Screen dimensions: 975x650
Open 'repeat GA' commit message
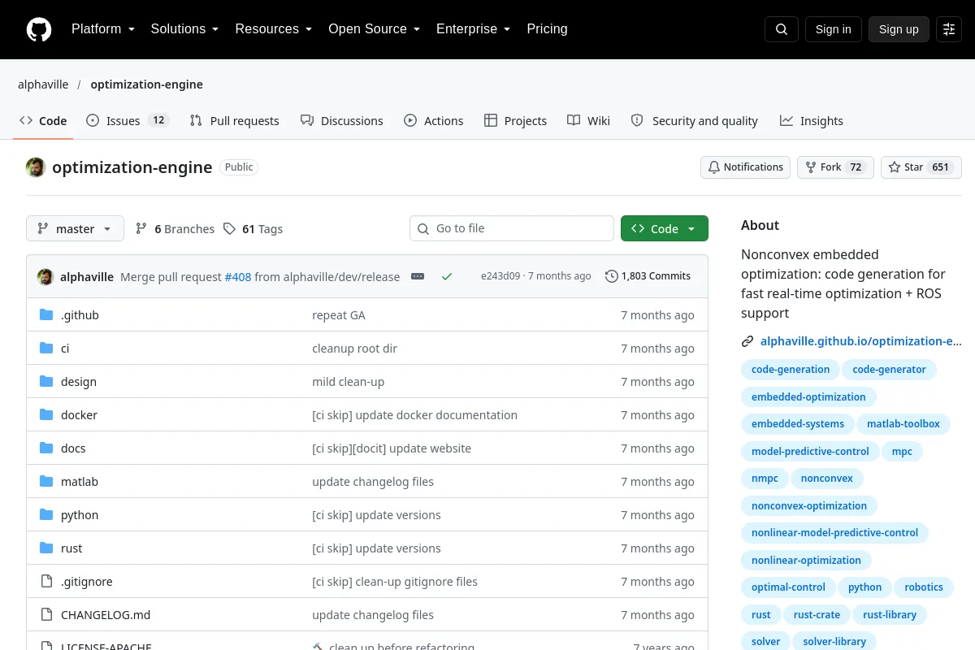tap(339, 315)
